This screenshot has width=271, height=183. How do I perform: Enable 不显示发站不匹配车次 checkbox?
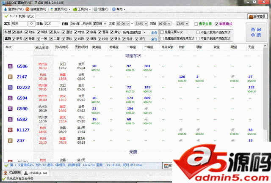[x=198, y=32]
